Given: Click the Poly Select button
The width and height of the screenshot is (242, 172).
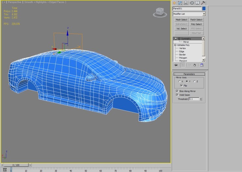Looking at the screenshot, I should tap(196, 24).
